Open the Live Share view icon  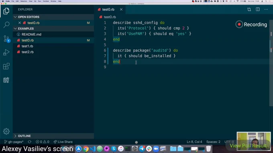[x=6, y=80]
